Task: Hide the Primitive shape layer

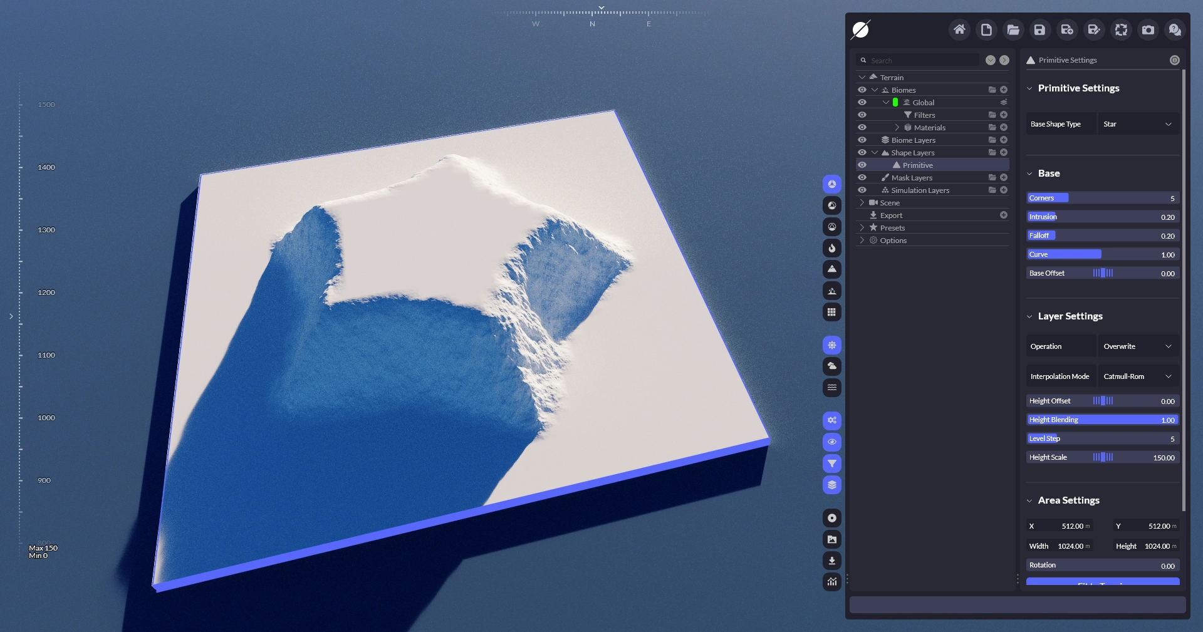Action: [862, 165]
